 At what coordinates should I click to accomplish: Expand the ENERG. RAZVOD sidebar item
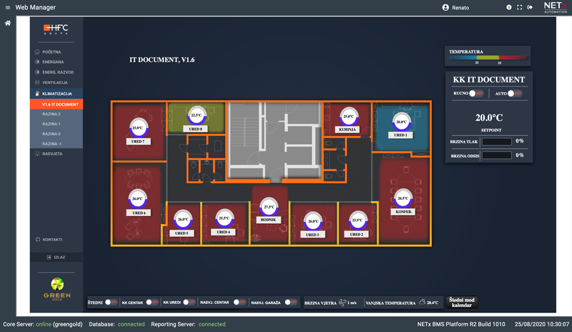pos(58,72)
